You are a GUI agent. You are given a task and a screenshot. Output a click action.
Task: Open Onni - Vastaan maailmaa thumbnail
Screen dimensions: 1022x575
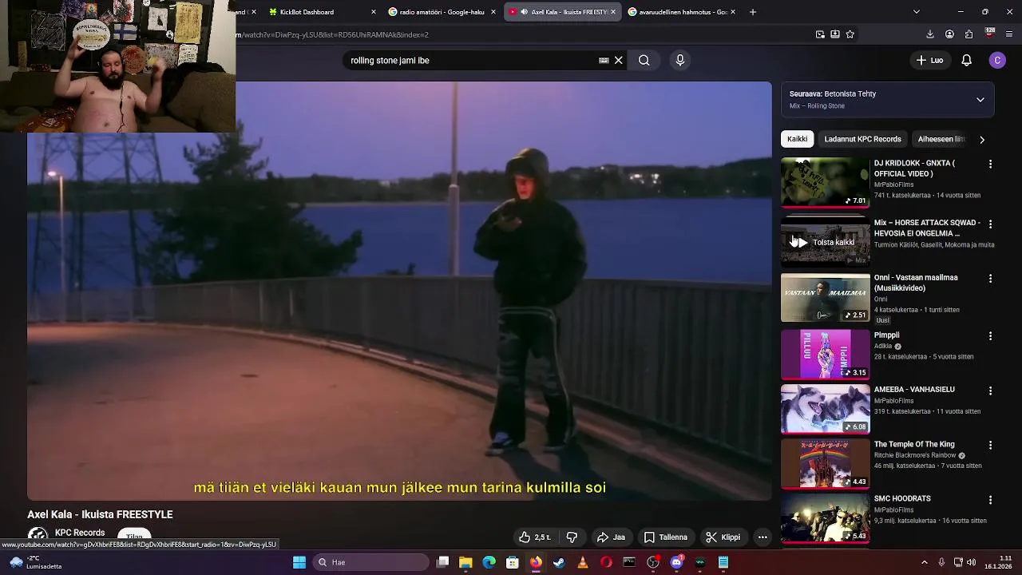pyautogui.click(x=825, y=297)
